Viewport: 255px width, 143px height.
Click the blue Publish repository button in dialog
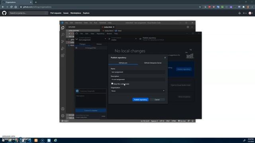tap(140, 100)
